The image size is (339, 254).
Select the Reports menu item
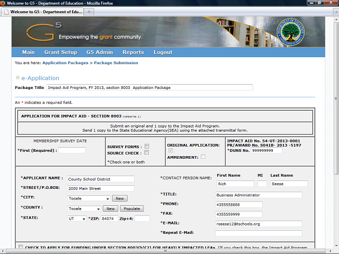133,52
